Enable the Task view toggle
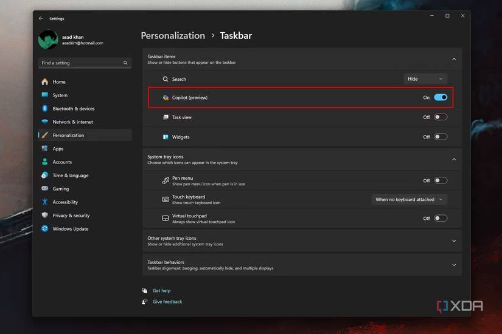 [441, 117]
